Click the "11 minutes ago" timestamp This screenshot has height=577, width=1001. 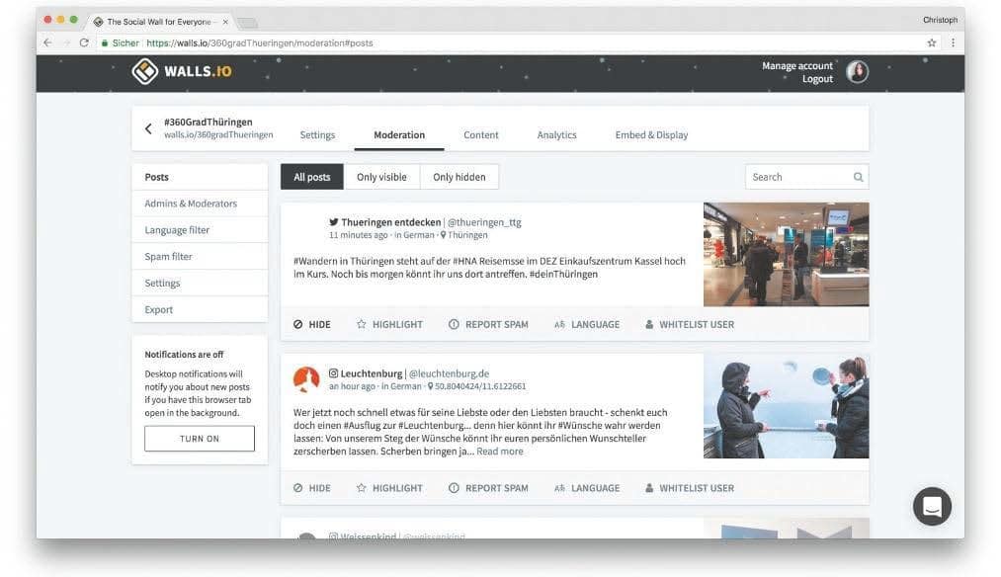(358, 235)
